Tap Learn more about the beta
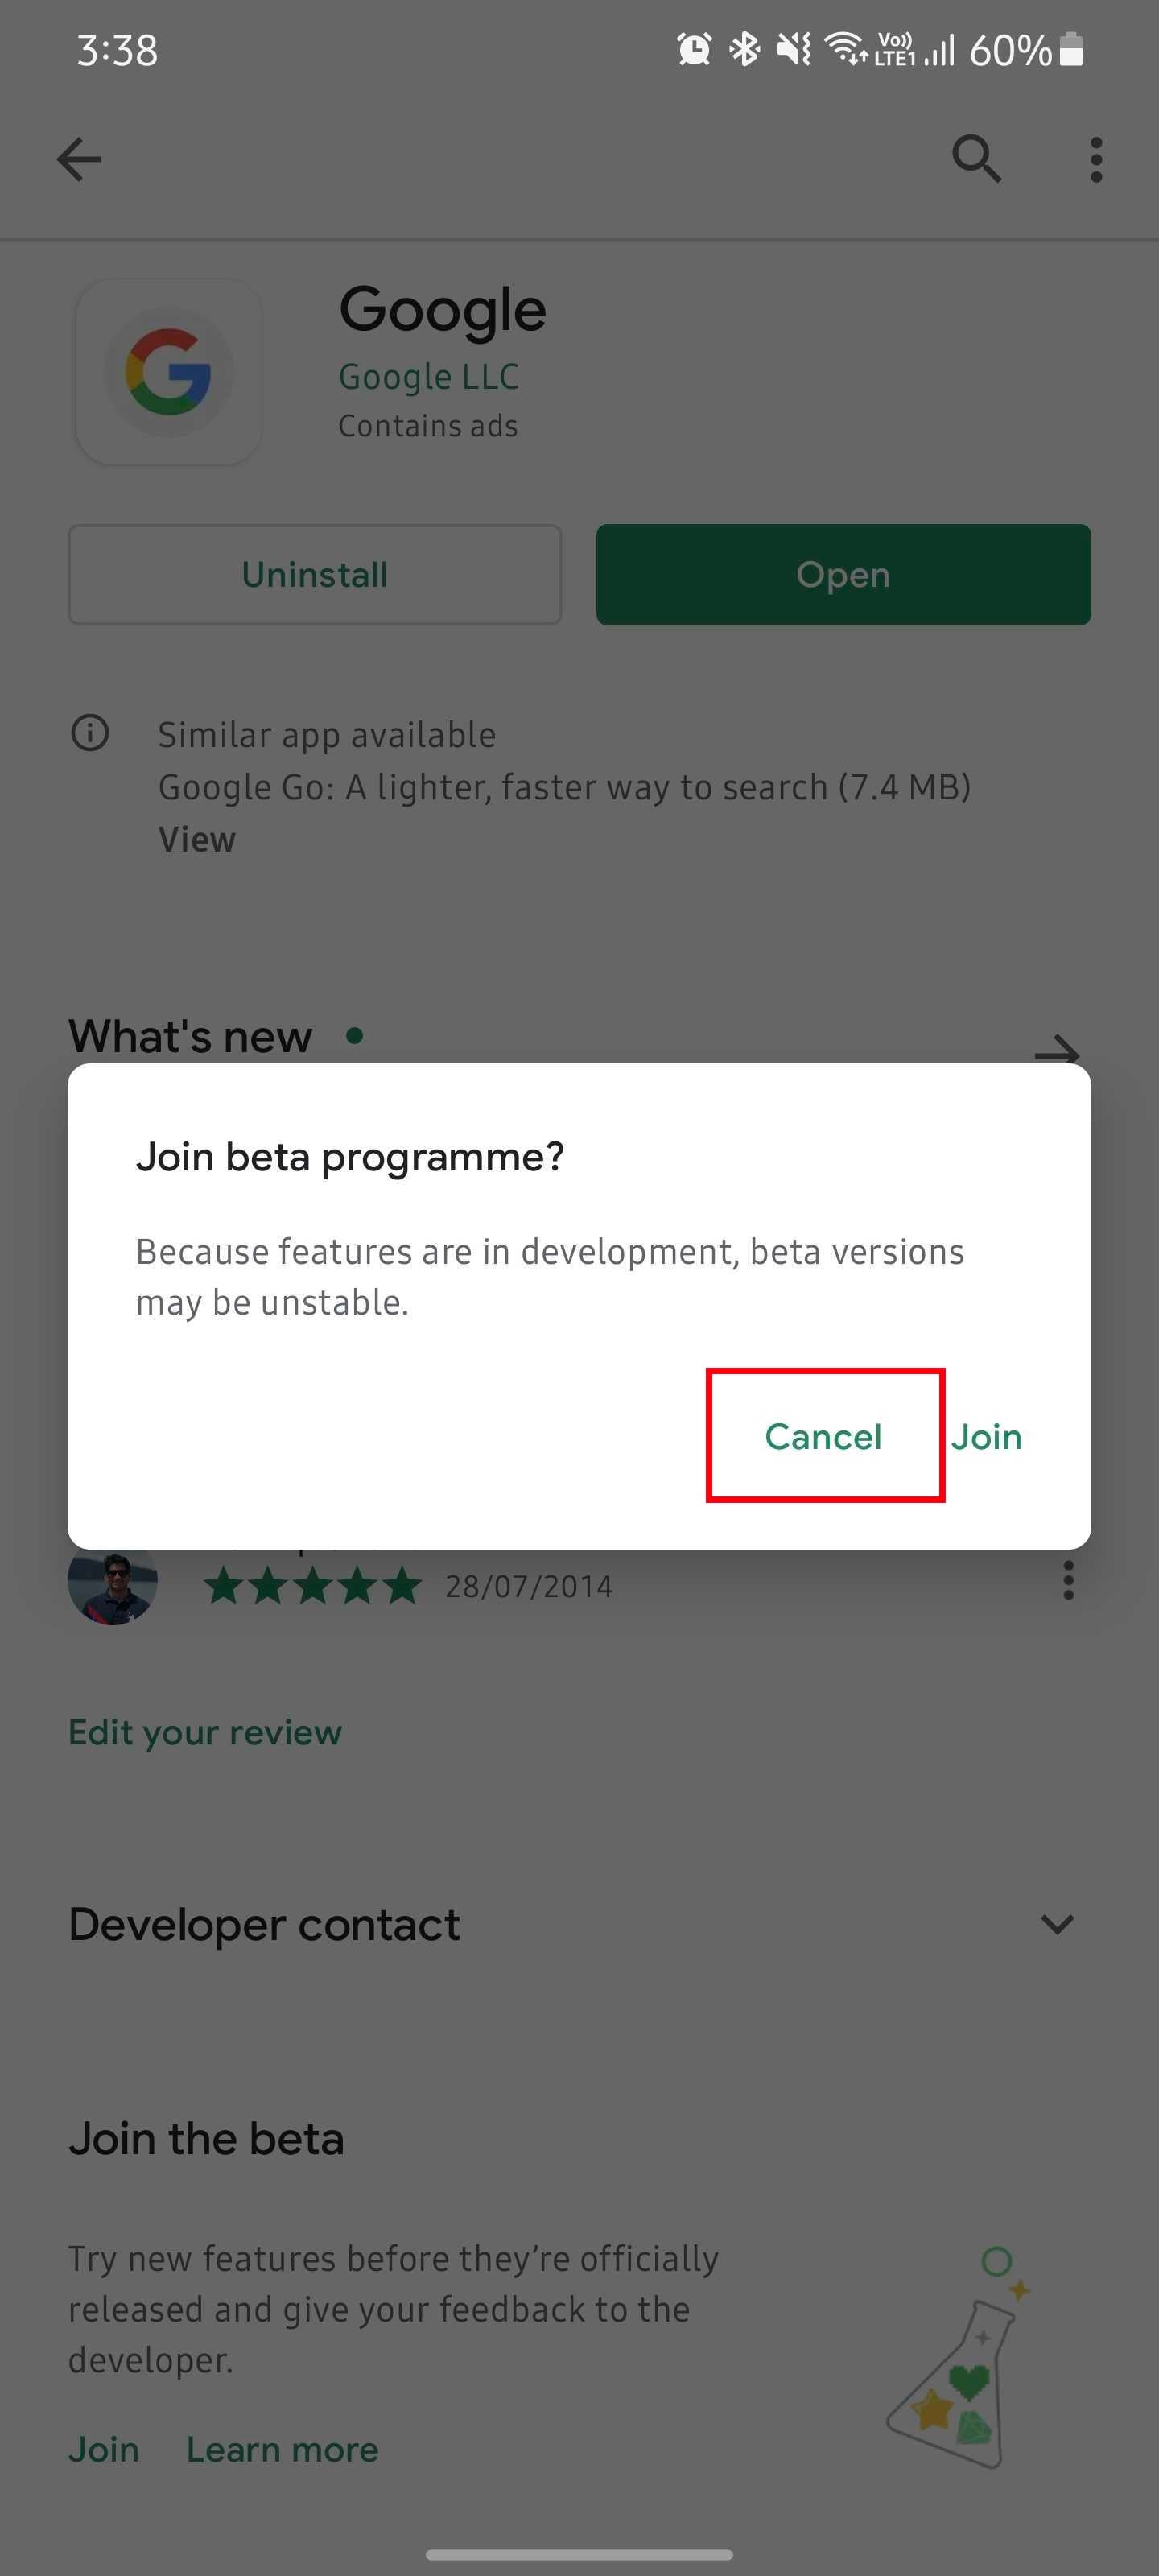The height and width of the screenshot is (2576, 1159). (282, 2449)
